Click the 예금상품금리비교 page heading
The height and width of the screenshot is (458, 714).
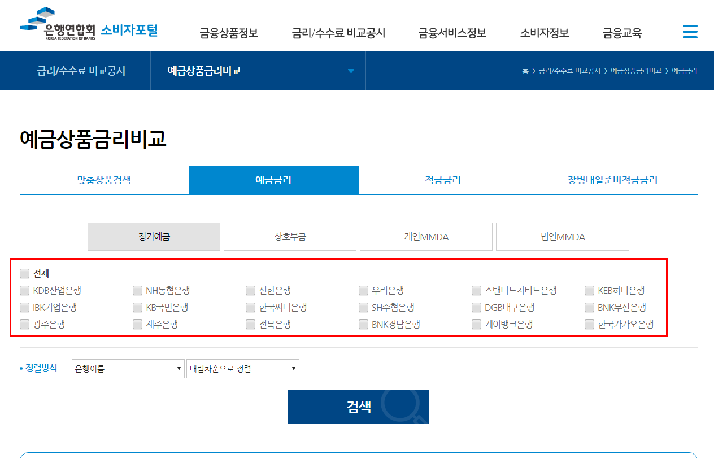(x=93, y=139)
